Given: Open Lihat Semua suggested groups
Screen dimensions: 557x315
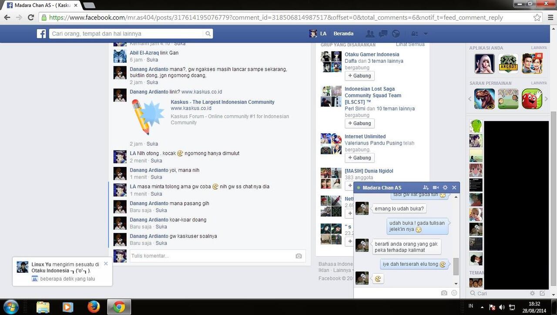Looking at the screenshot, I should click(410, 44).
